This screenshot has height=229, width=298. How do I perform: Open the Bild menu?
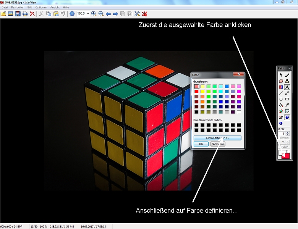tap(30, 7)
